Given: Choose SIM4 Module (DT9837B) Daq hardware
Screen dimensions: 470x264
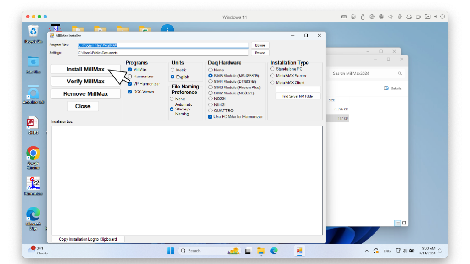Looking at the screenshot, I should click(x=210, y=82).
